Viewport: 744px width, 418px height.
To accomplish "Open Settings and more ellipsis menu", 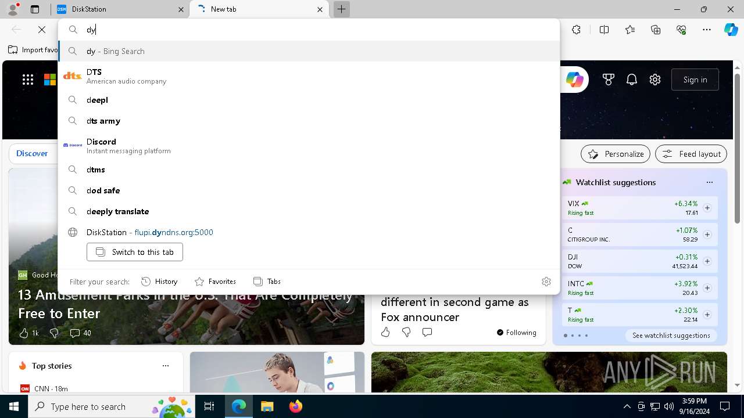I will pos(707,30).
